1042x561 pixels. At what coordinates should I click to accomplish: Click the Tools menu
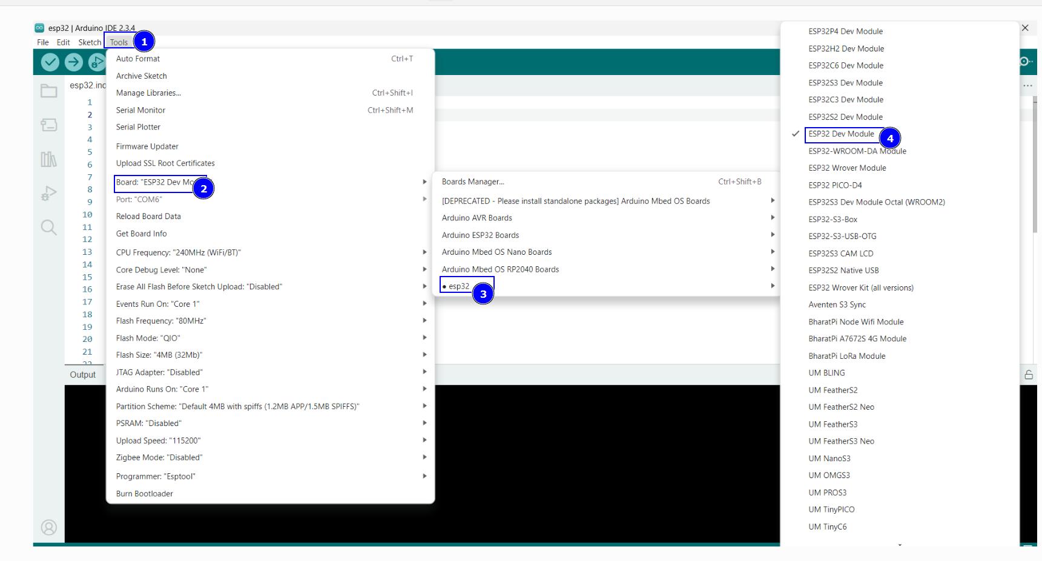(x=119, y=42)
